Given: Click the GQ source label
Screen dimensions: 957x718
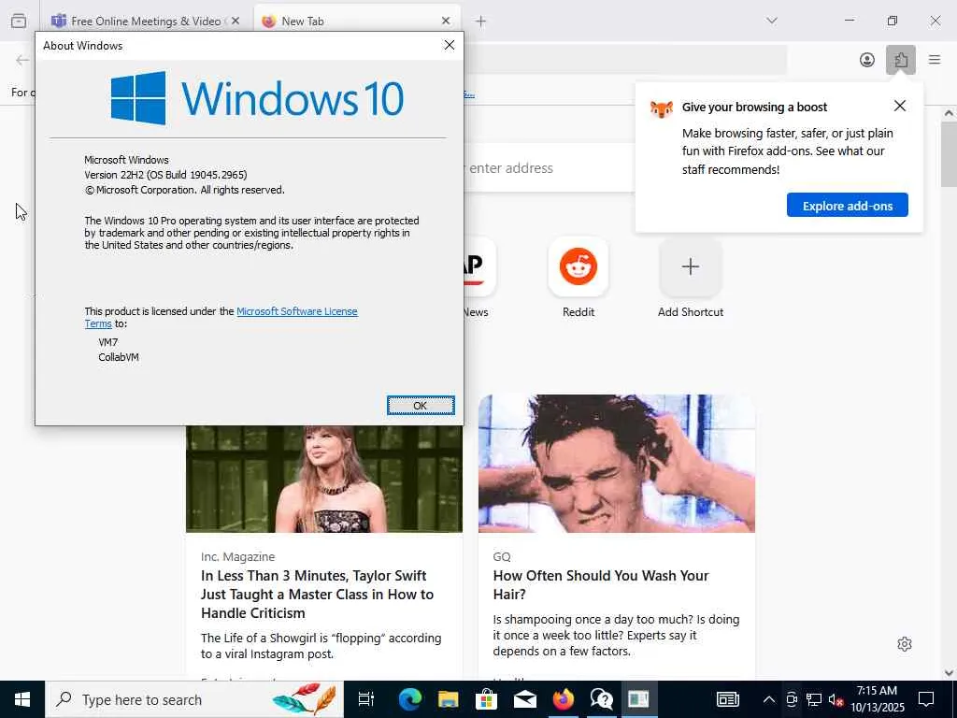Looking at the screenshot, I should point(502,557).
